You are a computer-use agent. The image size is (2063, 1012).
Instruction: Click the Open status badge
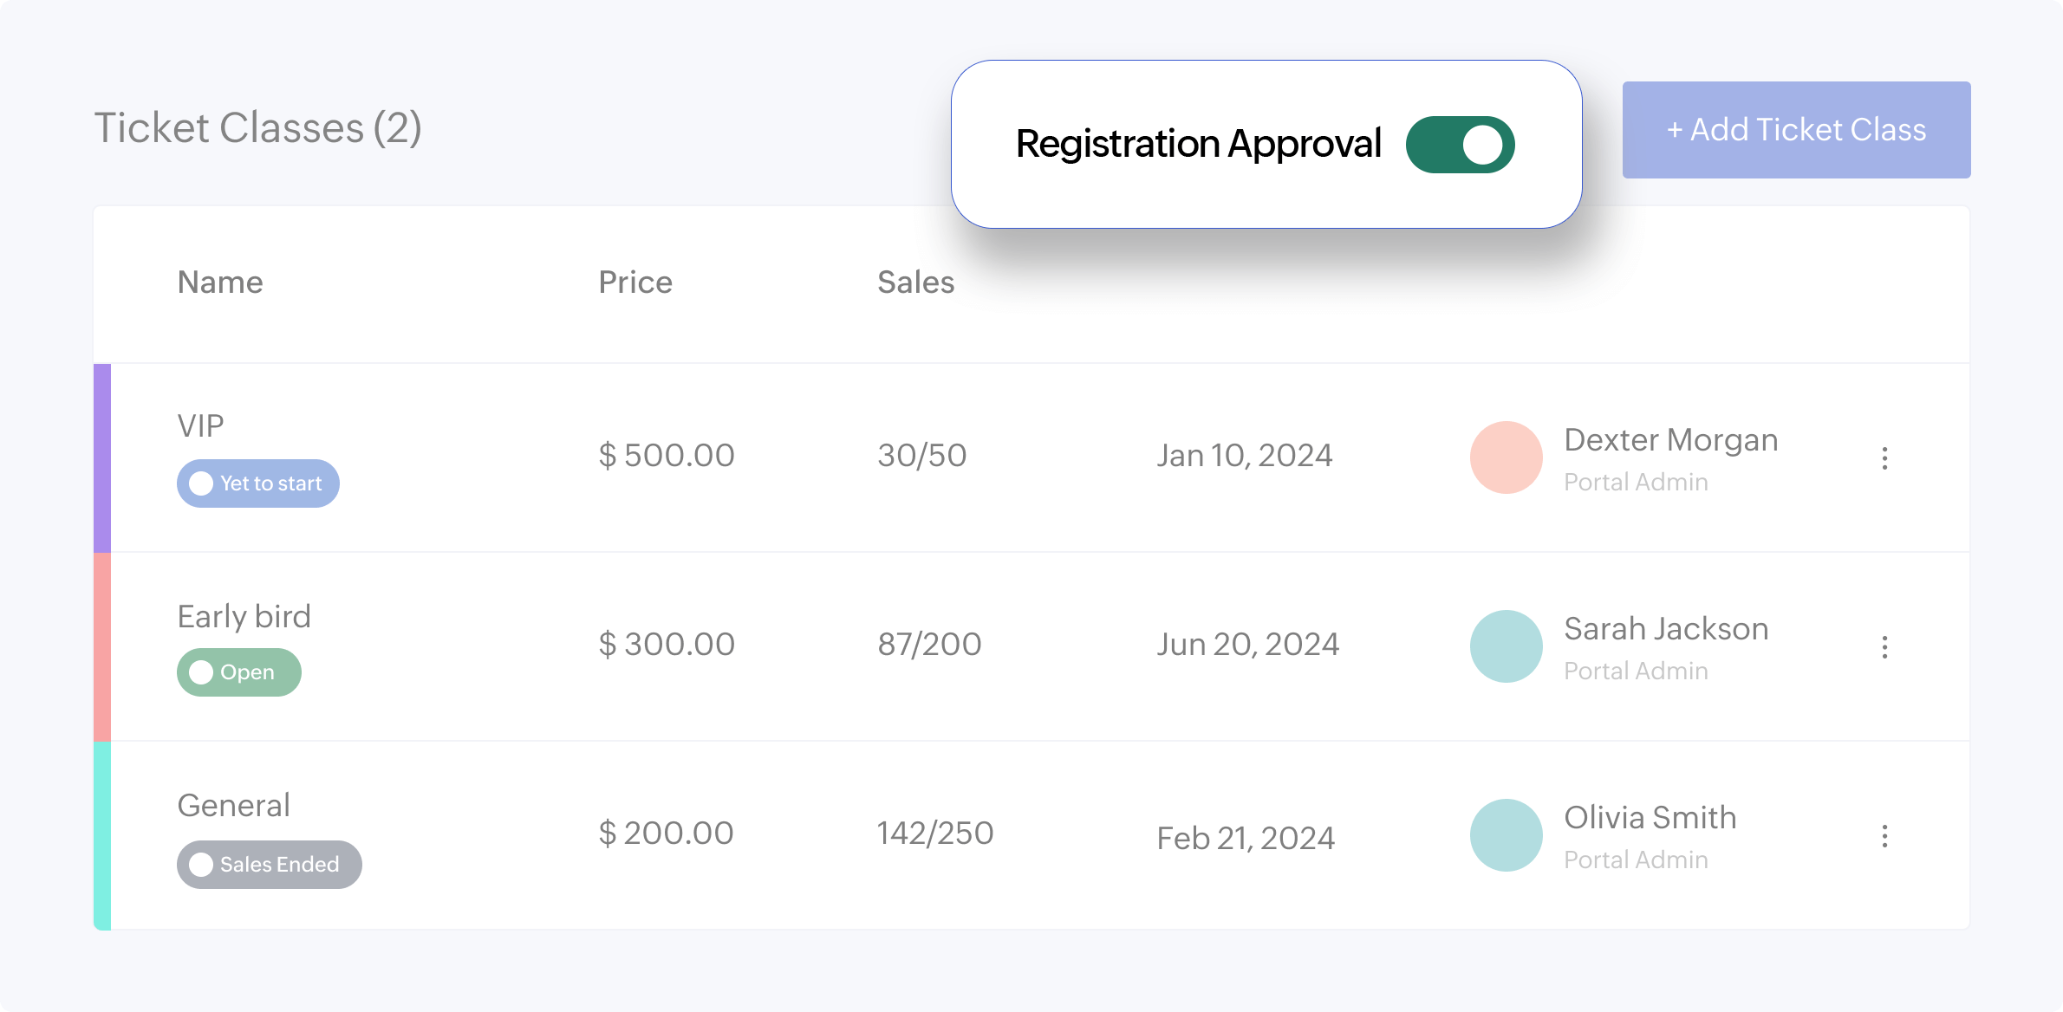pos(239,672)
